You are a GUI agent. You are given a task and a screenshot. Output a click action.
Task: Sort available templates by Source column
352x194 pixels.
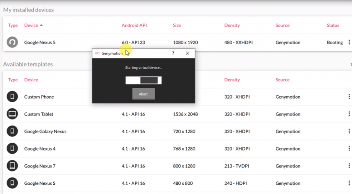click(283, 80)
